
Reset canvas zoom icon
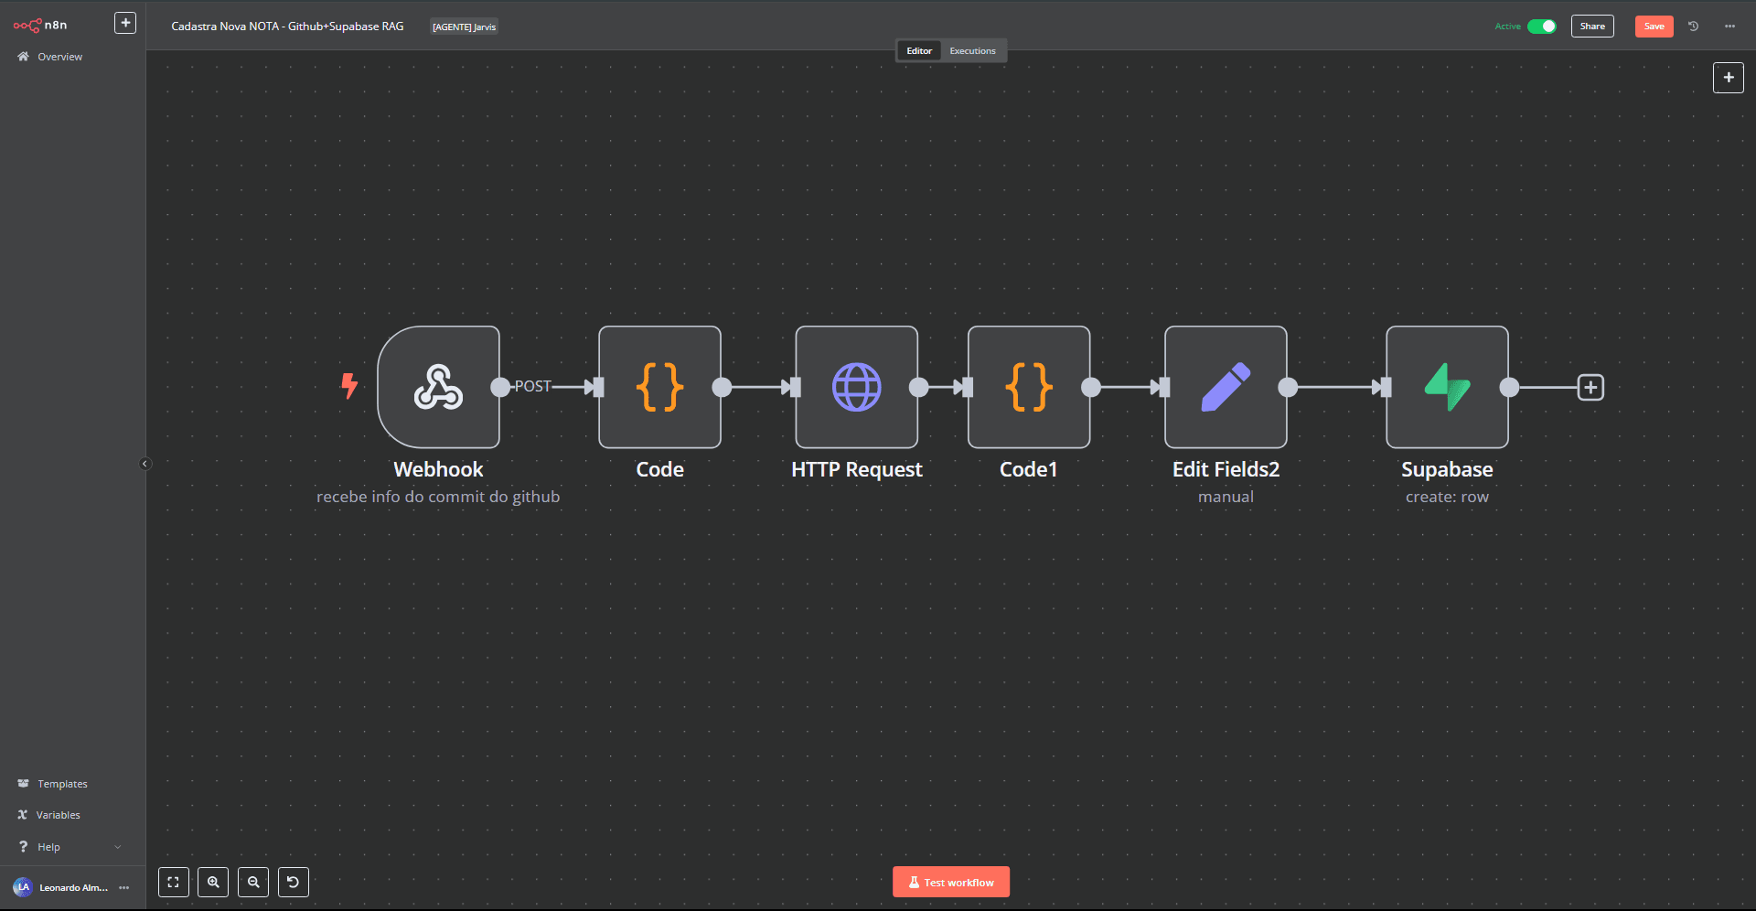pyautogui.click(x=294, y=883)
